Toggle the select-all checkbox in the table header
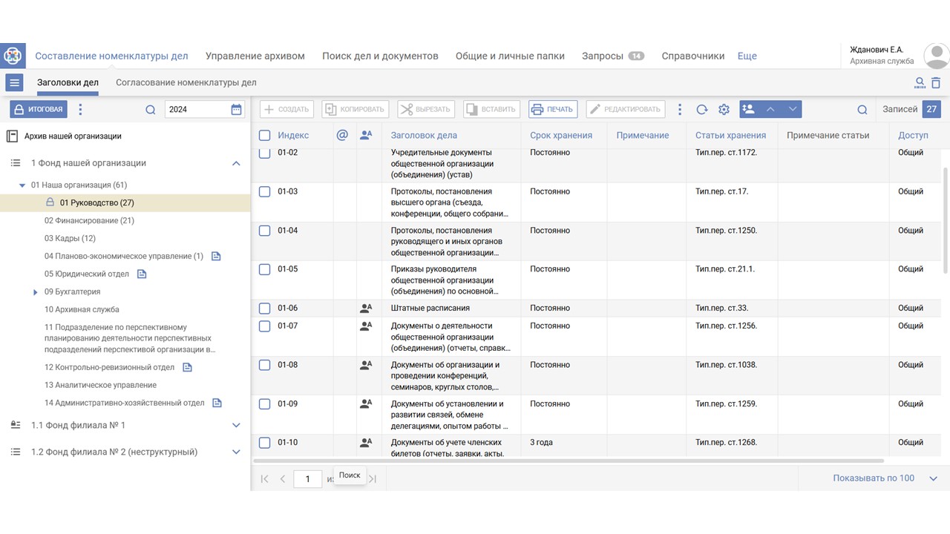The height and width of the screenshot is (534, 950). 264,136
